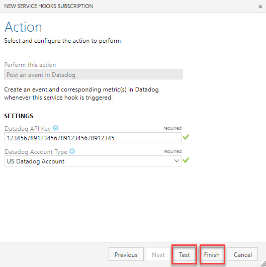Click the Datadog Account Type info icon
This screenshot has height=267, width=266.
72,151
